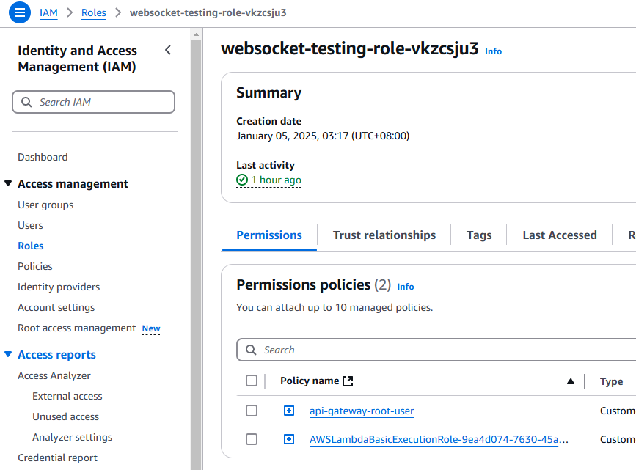
Task: Open the Trust relationships tab
Action: (x=384, y=235)
